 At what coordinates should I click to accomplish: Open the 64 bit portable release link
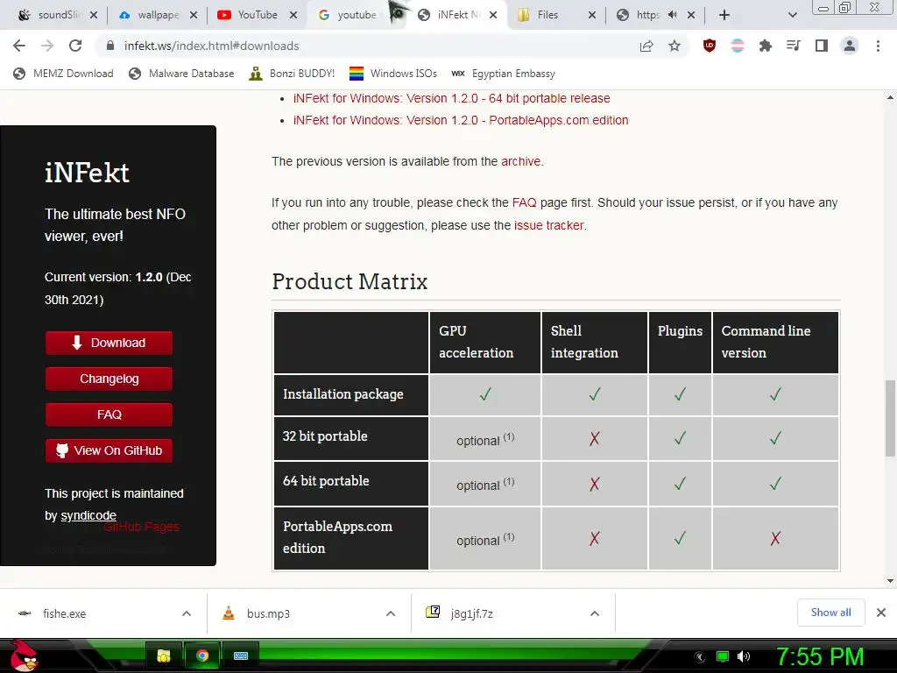point(451,98)
